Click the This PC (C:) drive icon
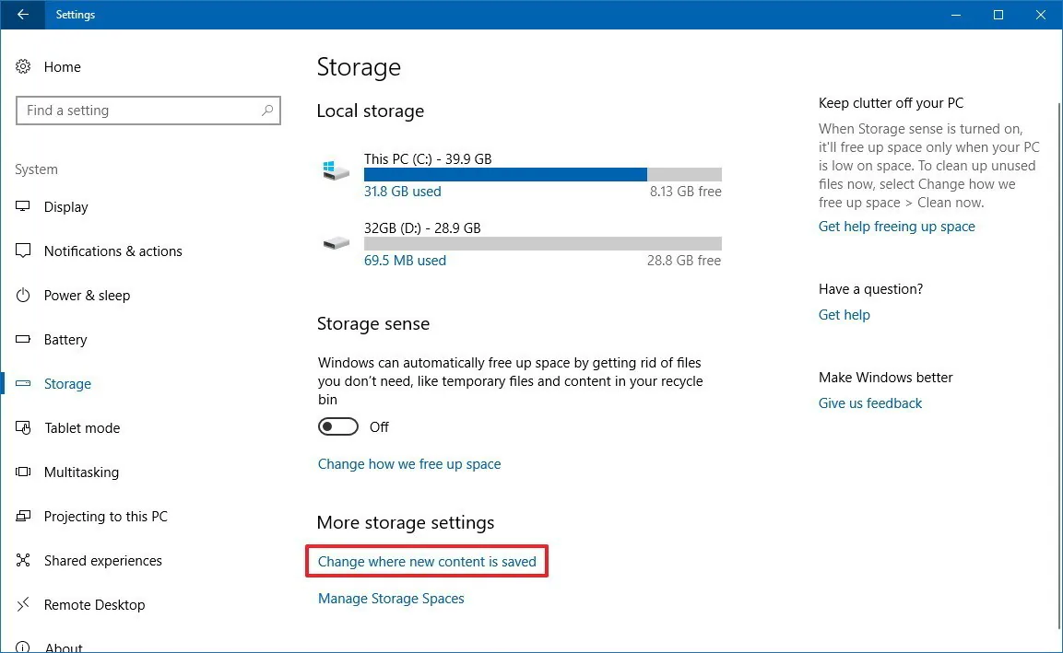 point(336,170)
